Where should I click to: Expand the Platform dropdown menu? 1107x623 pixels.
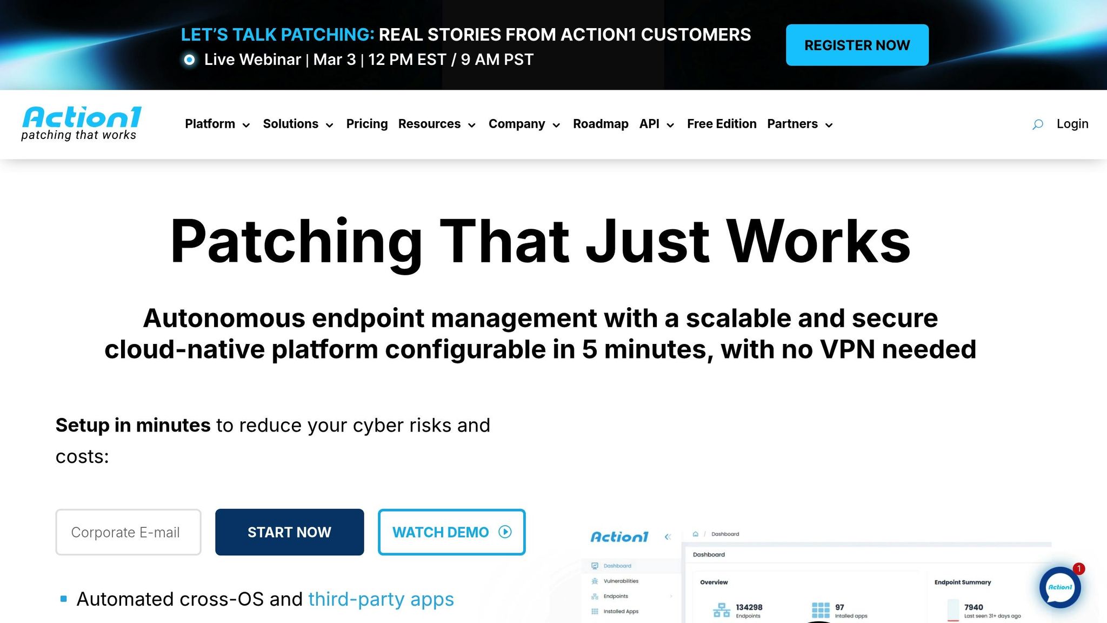tap(217, 124)
